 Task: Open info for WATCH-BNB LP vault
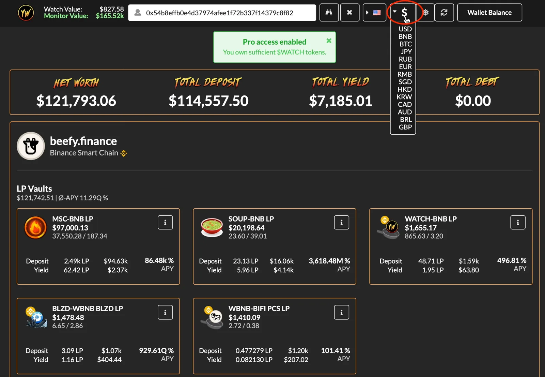(518, 222)
